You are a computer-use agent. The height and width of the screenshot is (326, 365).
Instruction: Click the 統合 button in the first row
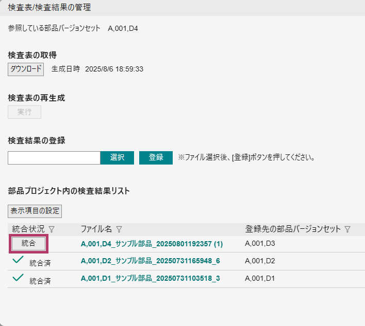[29, 244]
